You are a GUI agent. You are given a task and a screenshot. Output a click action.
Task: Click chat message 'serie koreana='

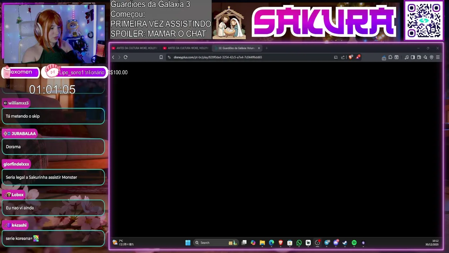(x=53, y=239)
